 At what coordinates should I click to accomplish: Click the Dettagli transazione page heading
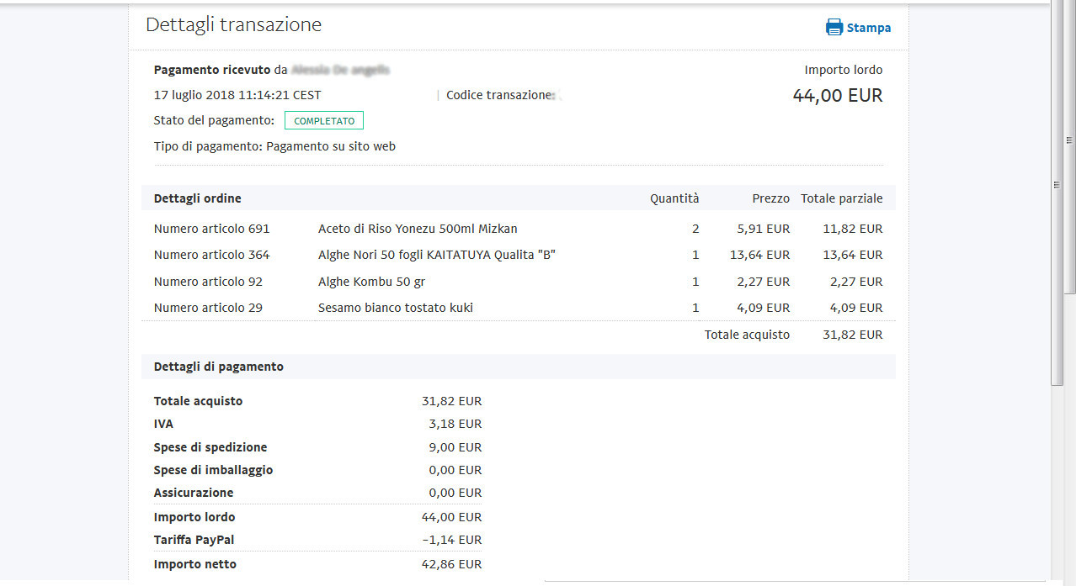pos(233,25)
